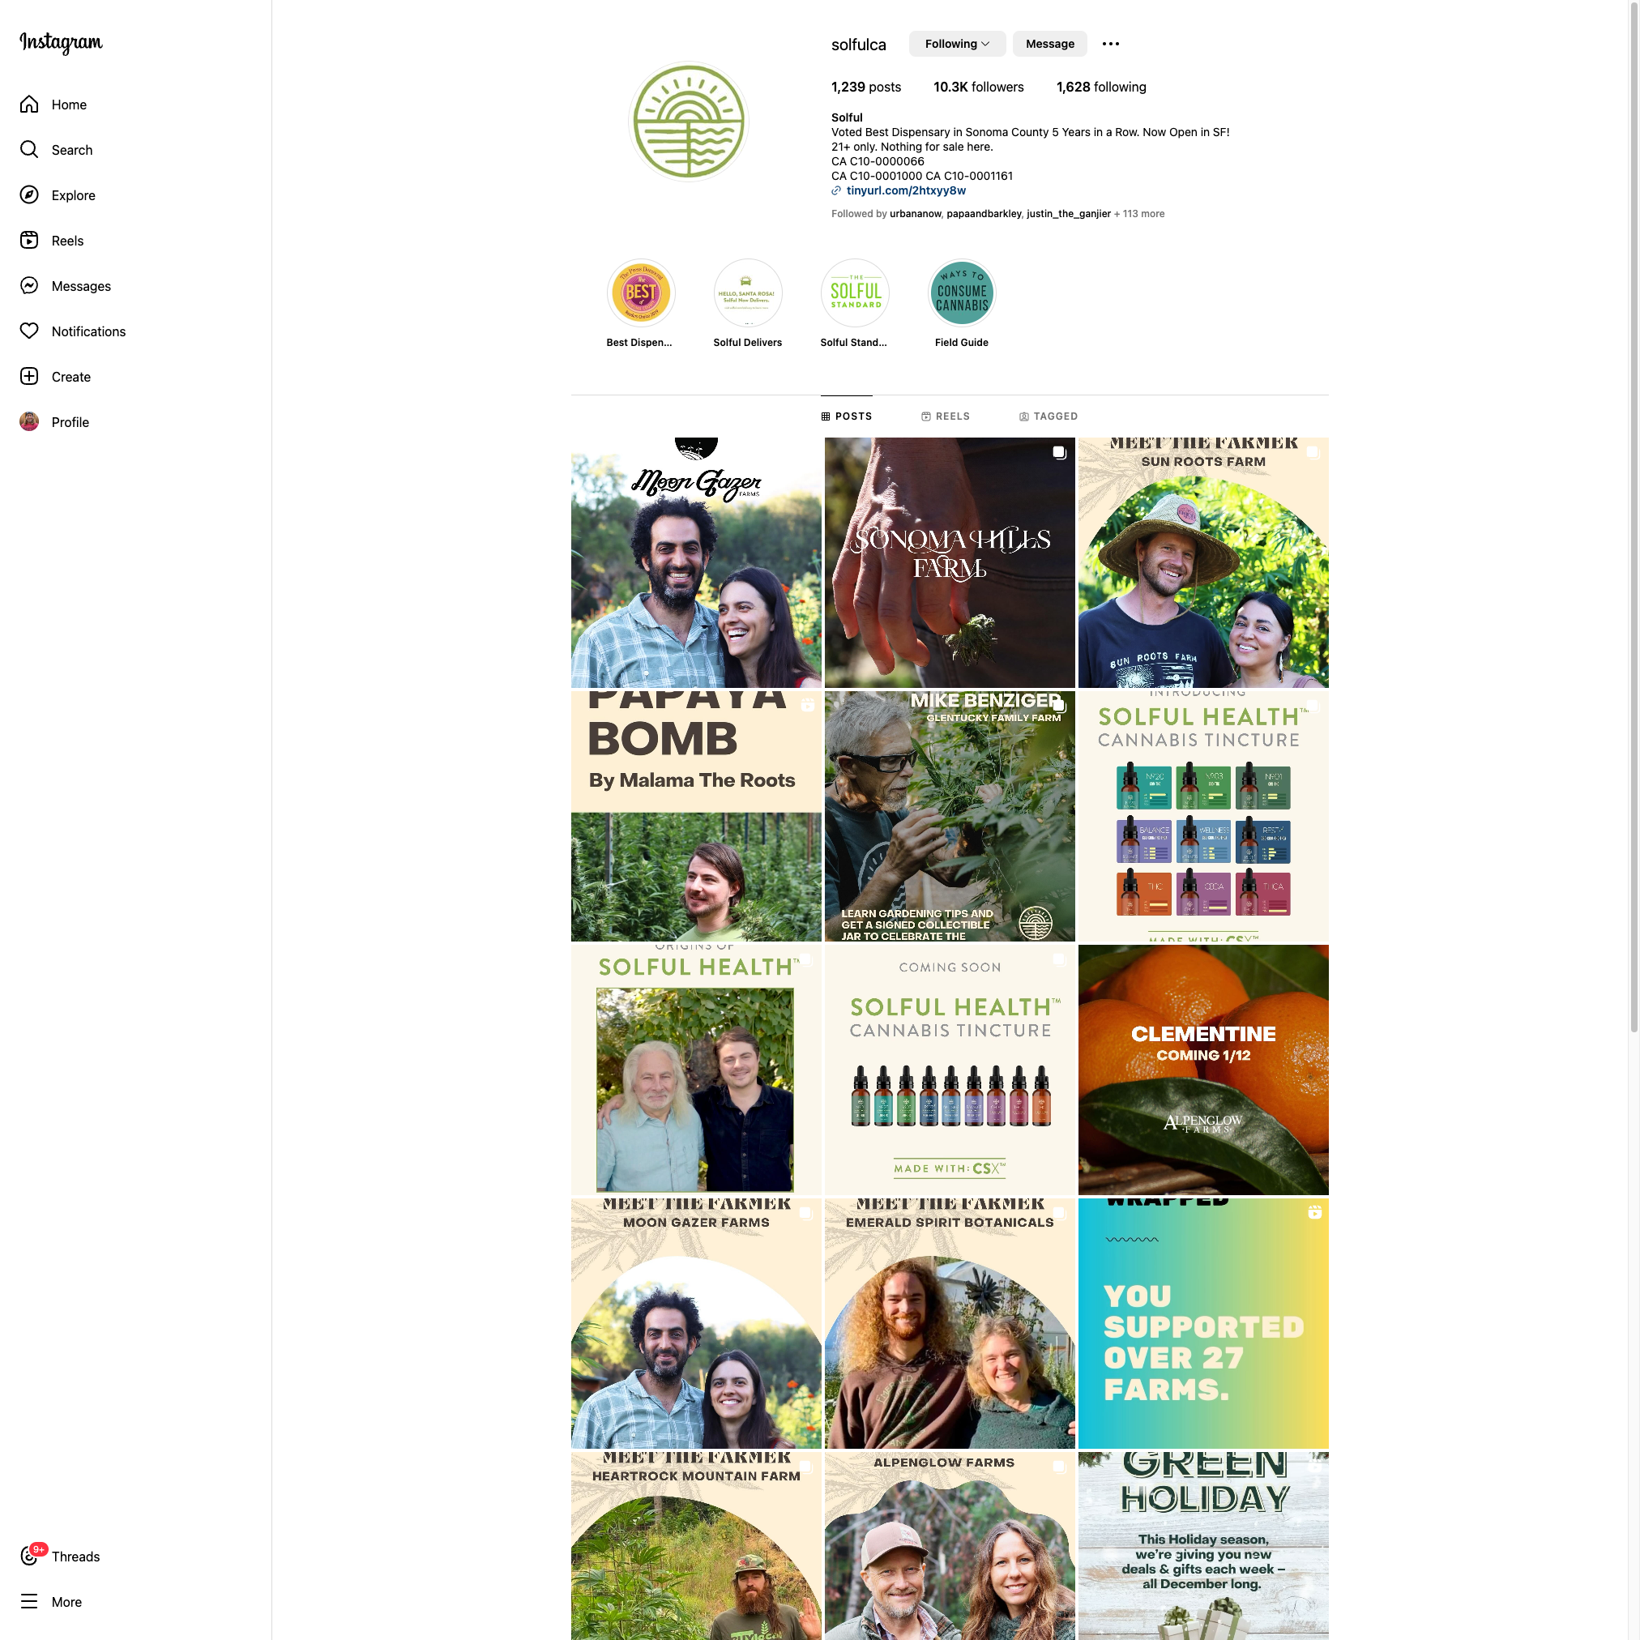This screenshot has height=1640, width=1640.
Task: Expand the Following dropdown button
Action: coord(957,44)
